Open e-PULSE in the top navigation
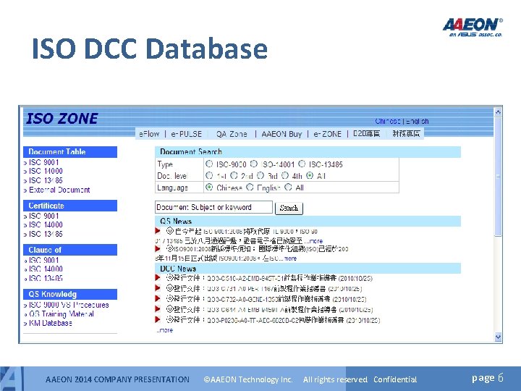521x391 pixels. click(187, 134)
